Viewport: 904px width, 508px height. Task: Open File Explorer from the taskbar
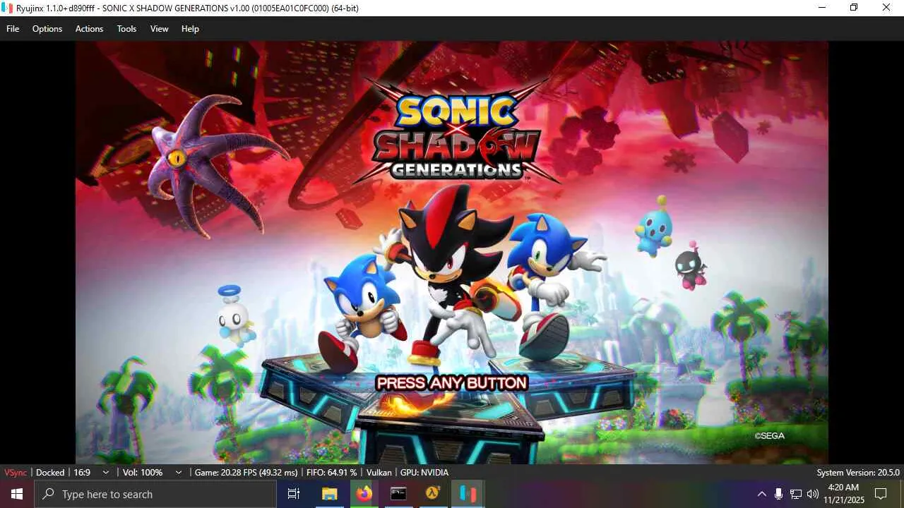point(329,494)
